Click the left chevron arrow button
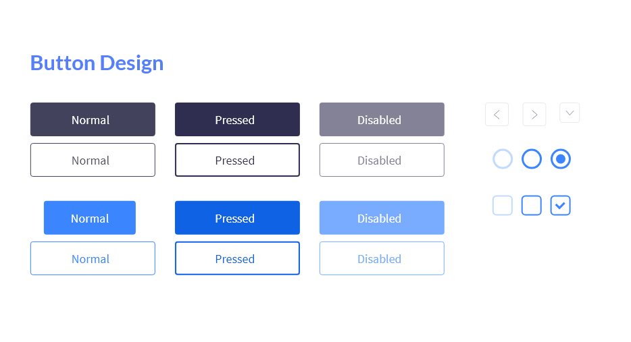The height and width of the screenshot is (342, 631). point(497,115)
